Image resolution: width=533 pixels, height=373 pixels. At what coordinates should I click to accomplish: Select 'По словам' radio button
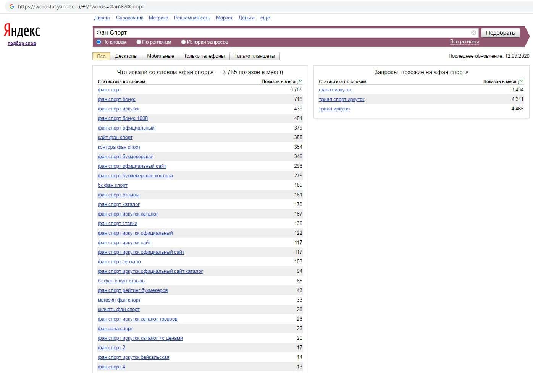click(99, 42)
